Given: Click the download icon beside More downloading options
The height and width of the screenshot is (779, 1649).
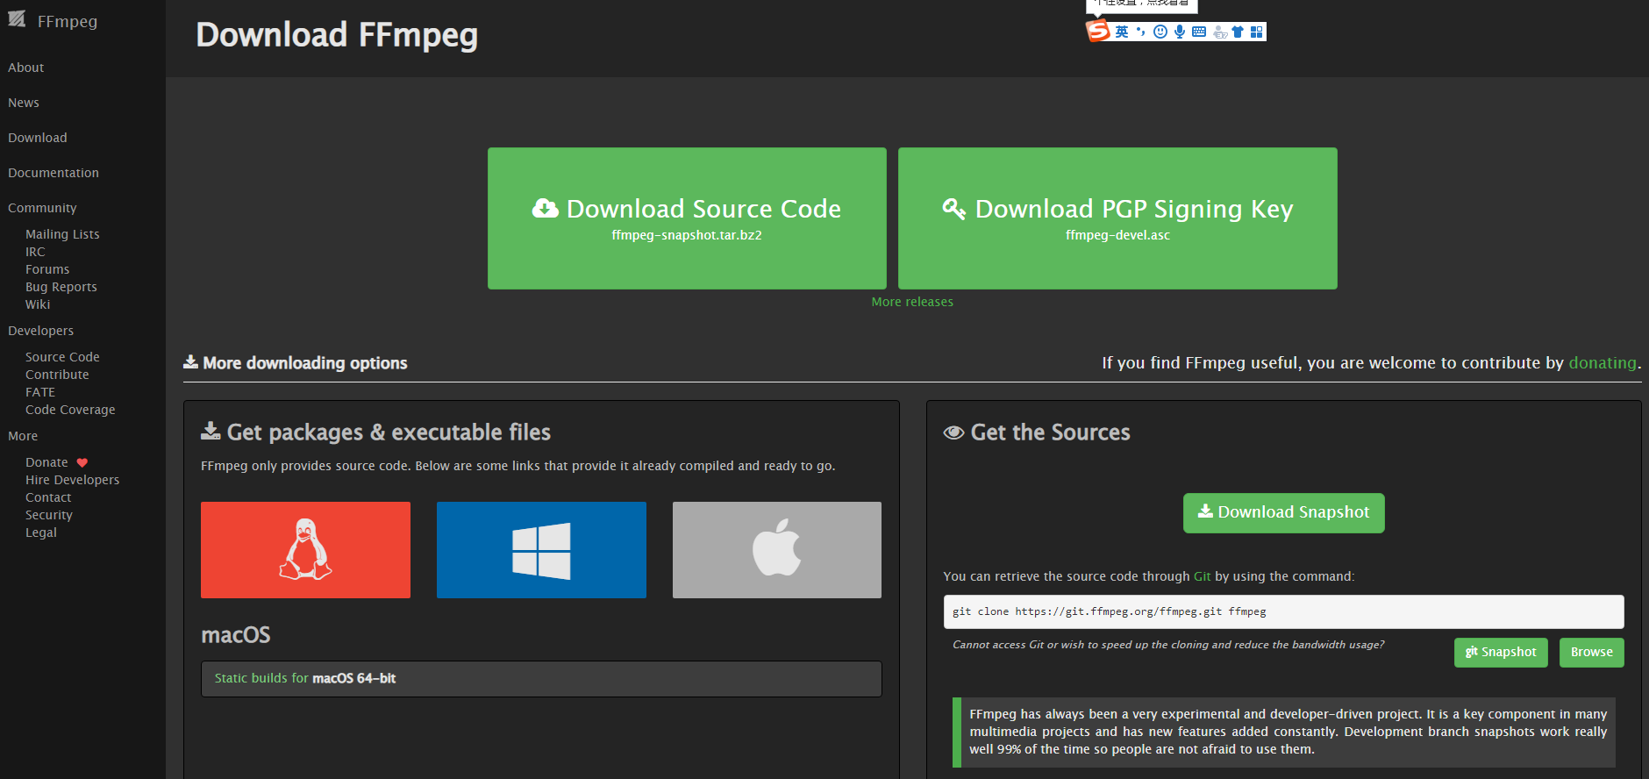Looking at the screenshot, I should [x=190, y=361].
